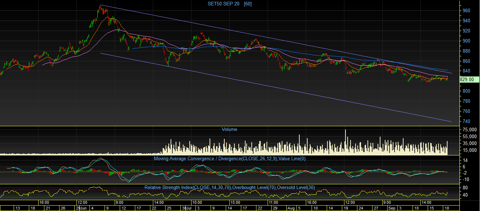Click the 800 price axis label

[466, 91]
